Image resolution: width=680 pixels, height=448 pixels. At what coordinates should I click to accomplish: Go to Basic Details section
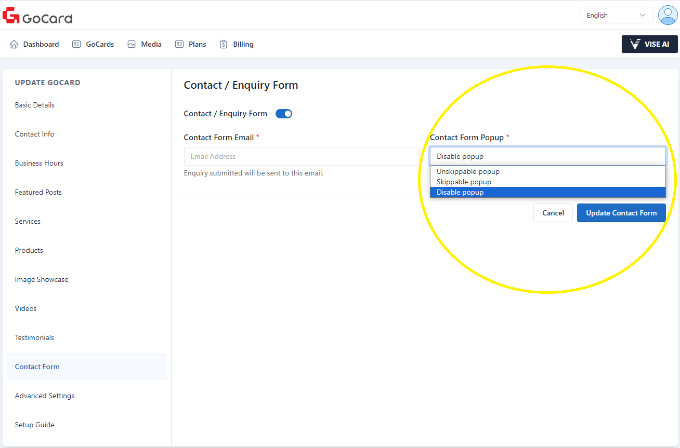(x=35, y=105)
